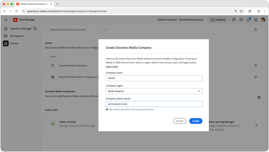
Task: Open the help question mark icon
Action: pyautogui.click(x=241, y=20)
